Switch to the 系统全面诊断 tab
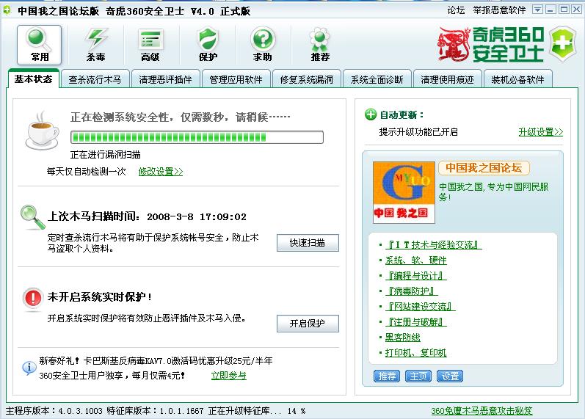 point(377,79)
